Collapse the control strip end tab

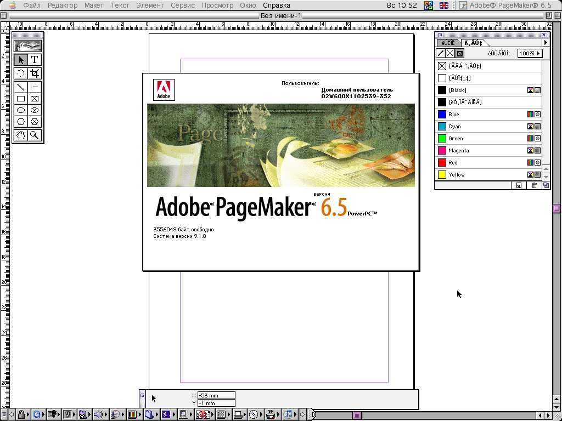(312, 414)
